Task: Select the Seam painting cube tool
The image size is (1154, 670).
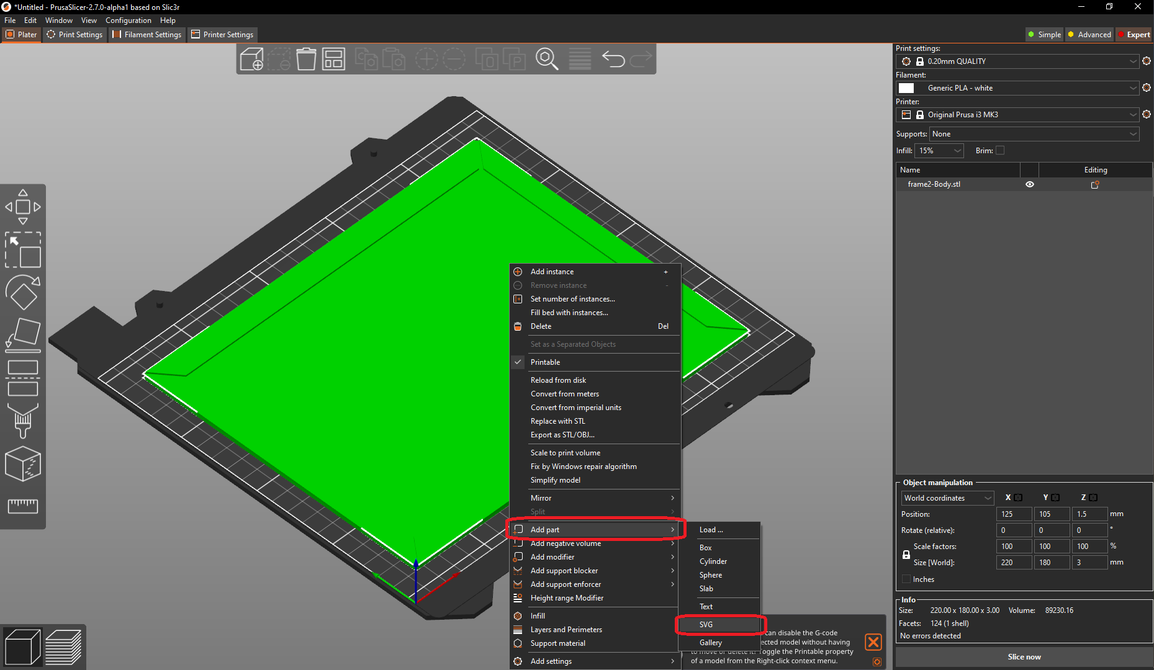Action: (23, 463)
